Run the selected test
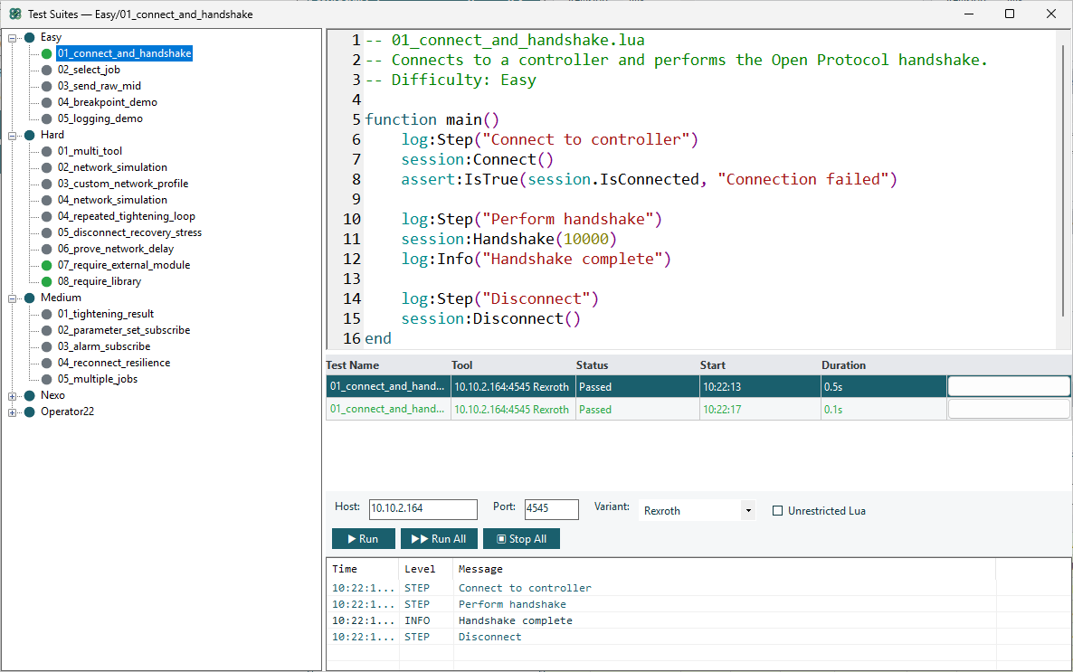The image size is (1073, 672). 364,538
